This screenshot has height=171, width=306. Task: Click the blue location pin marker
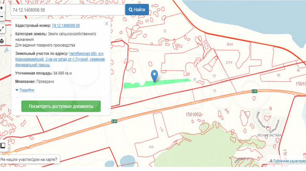pyautogui.click(x=154, y=76)
